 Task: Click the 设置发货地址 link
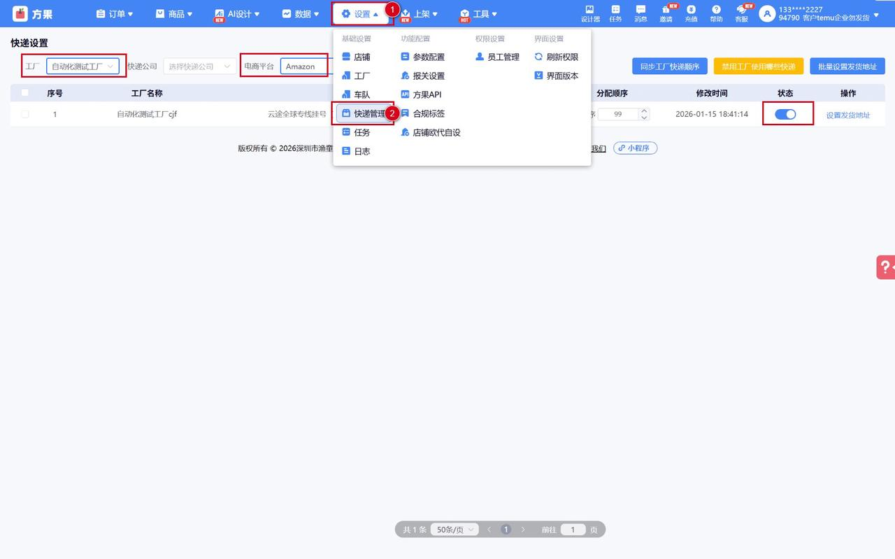pyautogui.click(x=848, y=115)
